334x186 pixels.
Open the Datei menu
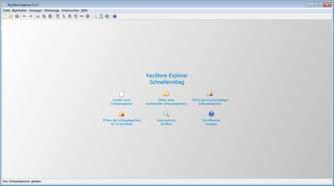click(6, 10)
